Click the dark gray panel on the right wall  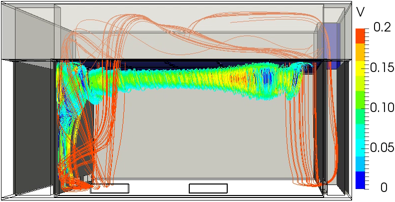(x=344, y=125)
